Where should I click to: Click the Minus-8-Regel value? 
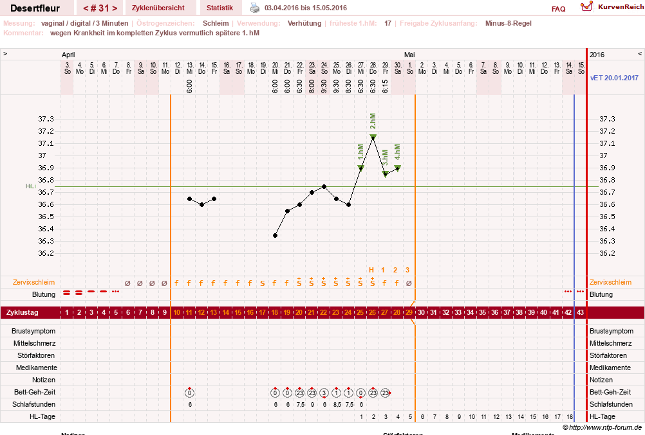(508, 23)
